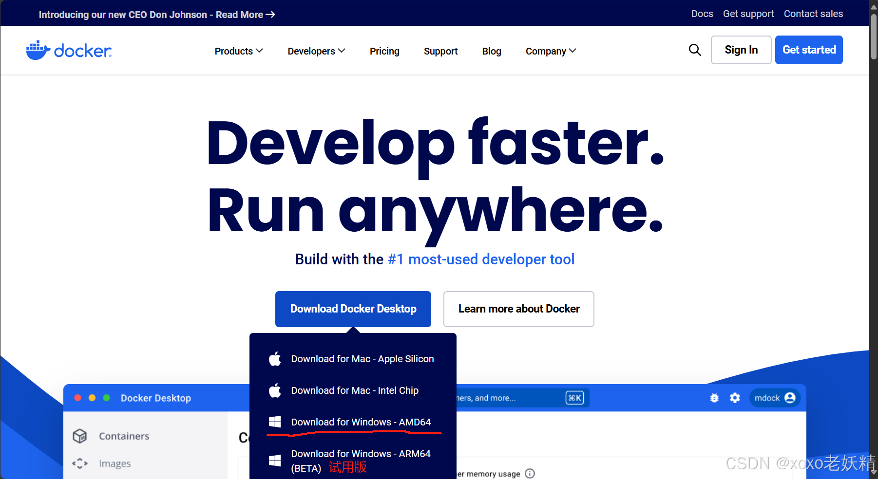This screenshot has width=878, height=479.
Task: Open the Pricing page
Action: (x=384, y=51)
